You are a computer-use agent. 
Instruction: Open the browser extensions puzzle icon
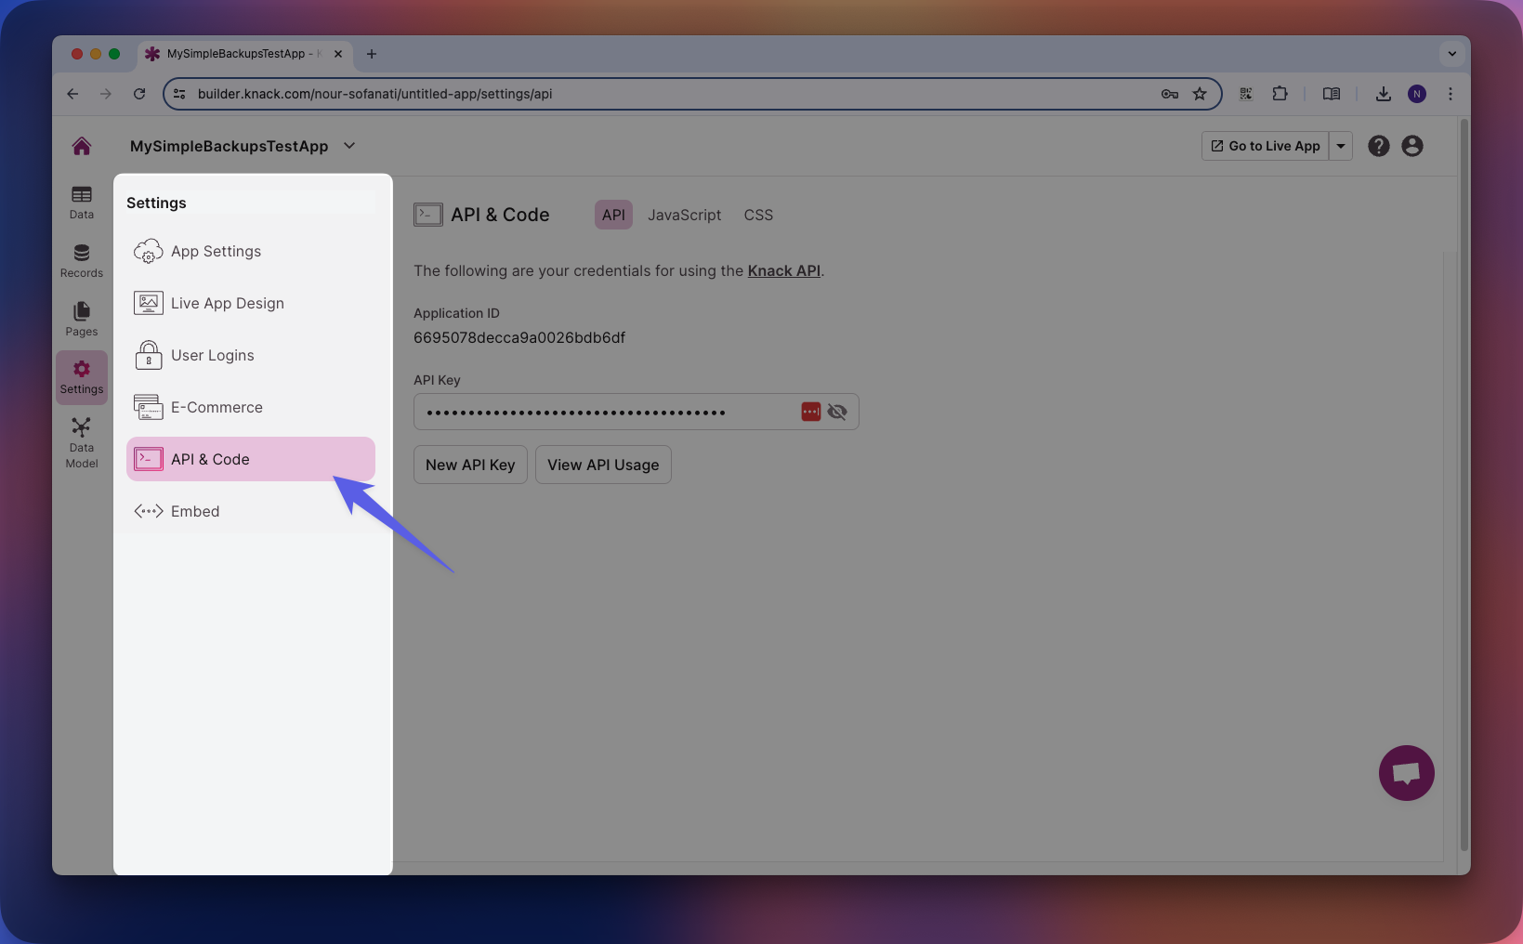[x=1280, y=94]
